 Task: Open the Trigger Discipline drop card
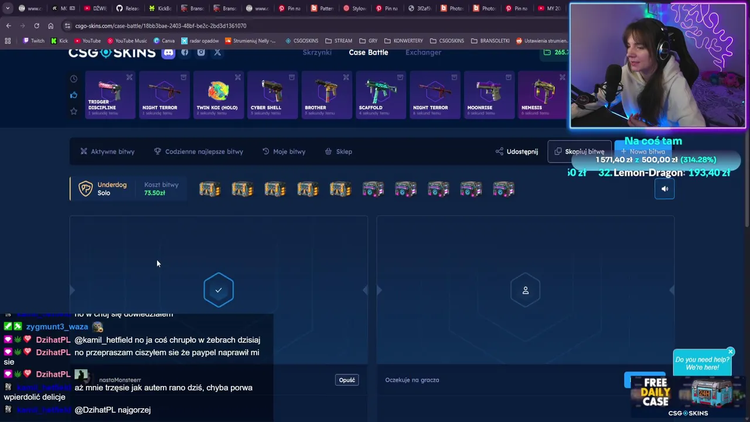[110, 94]
